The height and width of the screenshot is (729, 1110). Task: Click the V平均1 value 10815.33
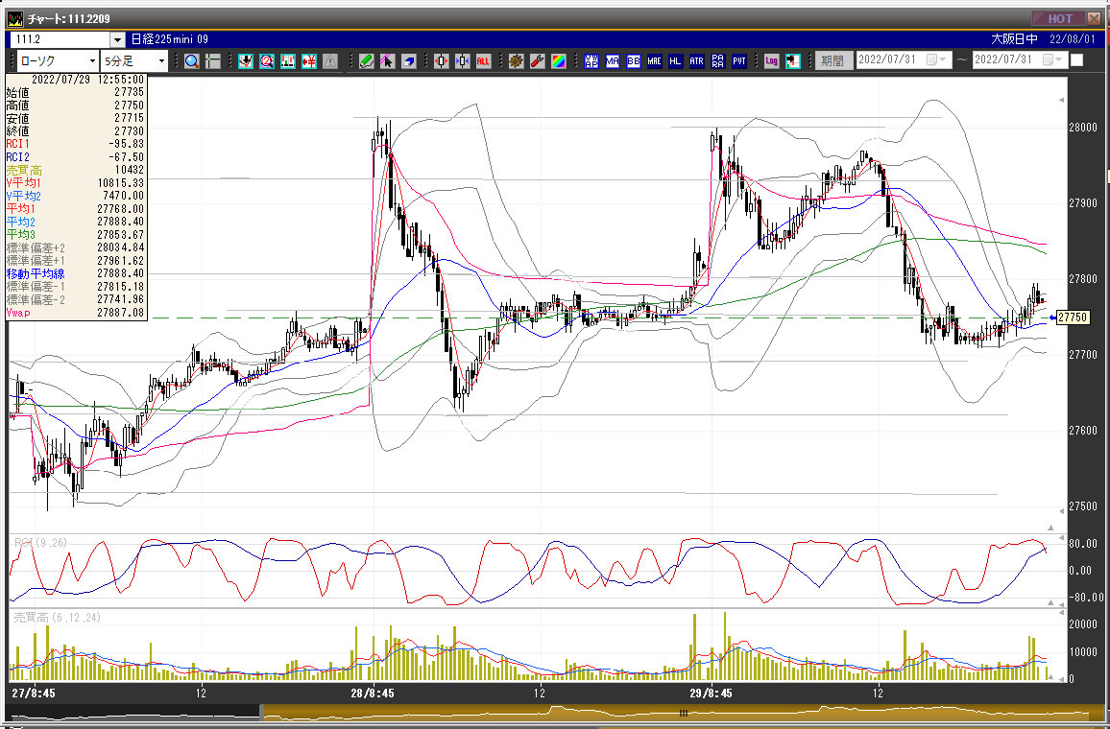coord(120,182)
